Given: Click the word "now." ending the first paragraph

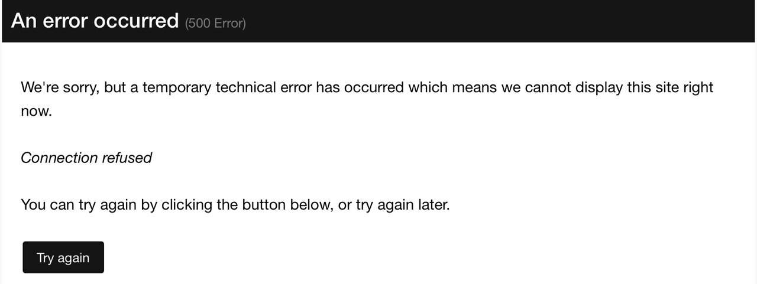Looking at the screenshot, I should coord(37,110).
